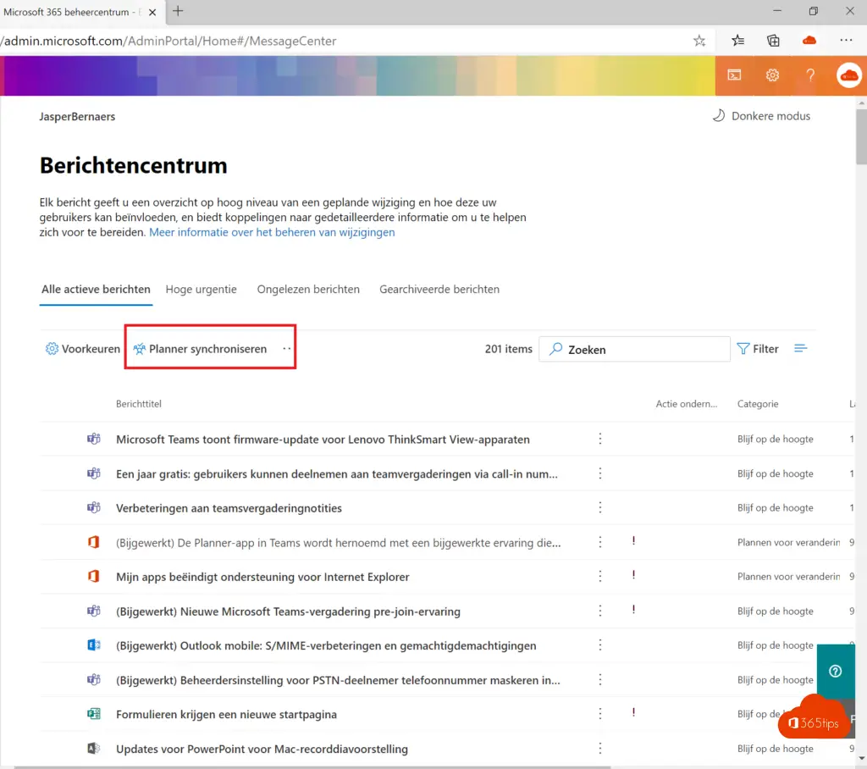
Task: Click the 201 items count label
Action: click(x=508, y=349)
